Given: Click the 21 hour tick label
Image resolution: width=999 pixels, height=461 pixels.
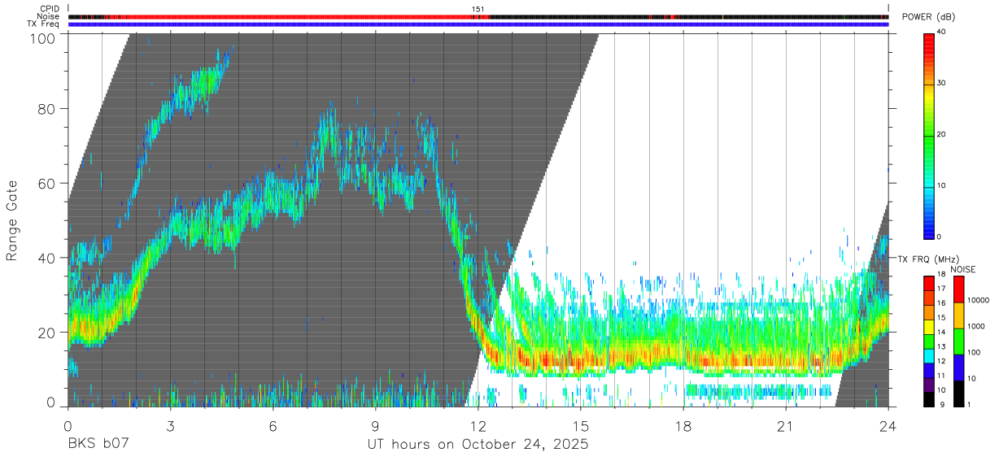Looking at the screenshot, I should click(786, 426).
